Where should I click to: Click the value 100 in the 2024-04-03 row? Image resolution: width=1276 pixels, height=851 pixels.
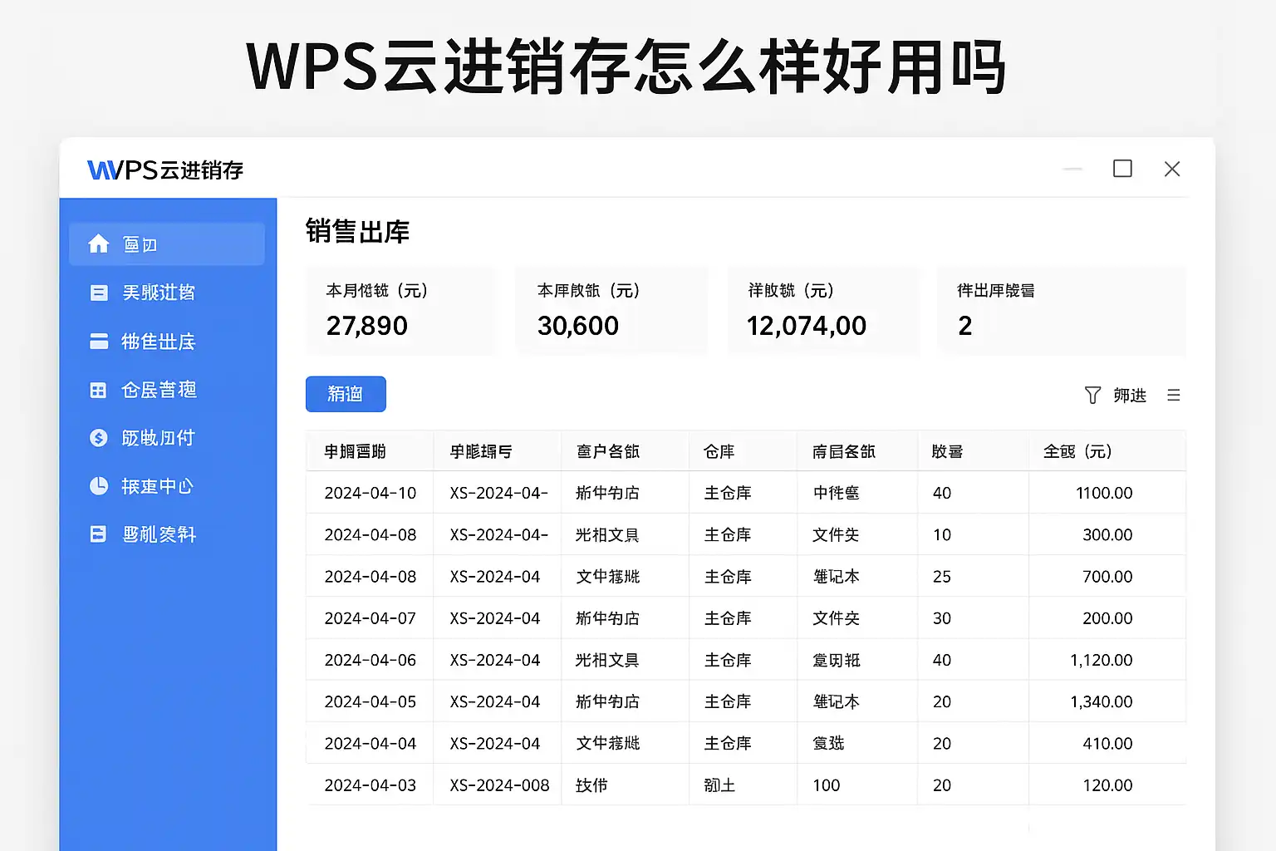click(827, 785)
